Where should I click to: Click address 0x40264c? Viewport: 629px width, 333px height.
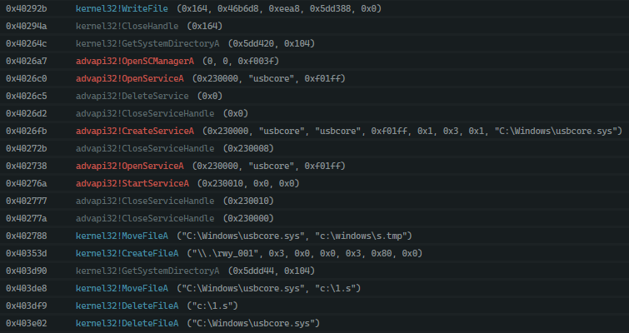point(27,43)
